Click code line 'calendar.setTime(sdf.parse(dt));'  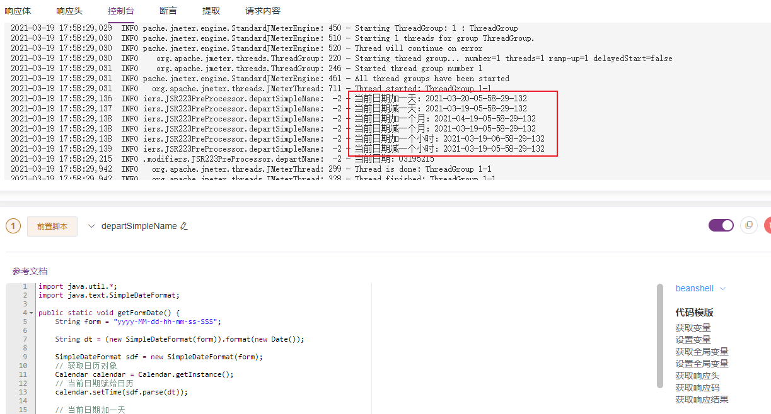(x=121, y=392)
